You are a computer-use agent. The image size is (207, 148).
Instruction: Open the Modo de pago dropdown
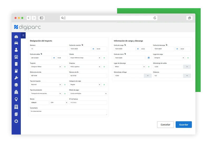(x=106, y=94)
